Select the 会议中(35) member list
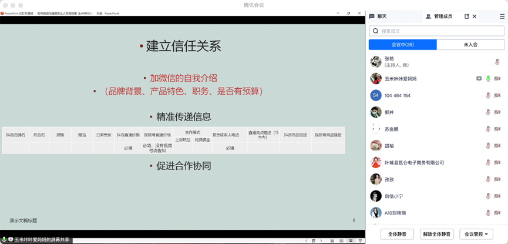The height and width of the screenshot is (244, 508). 402,45
